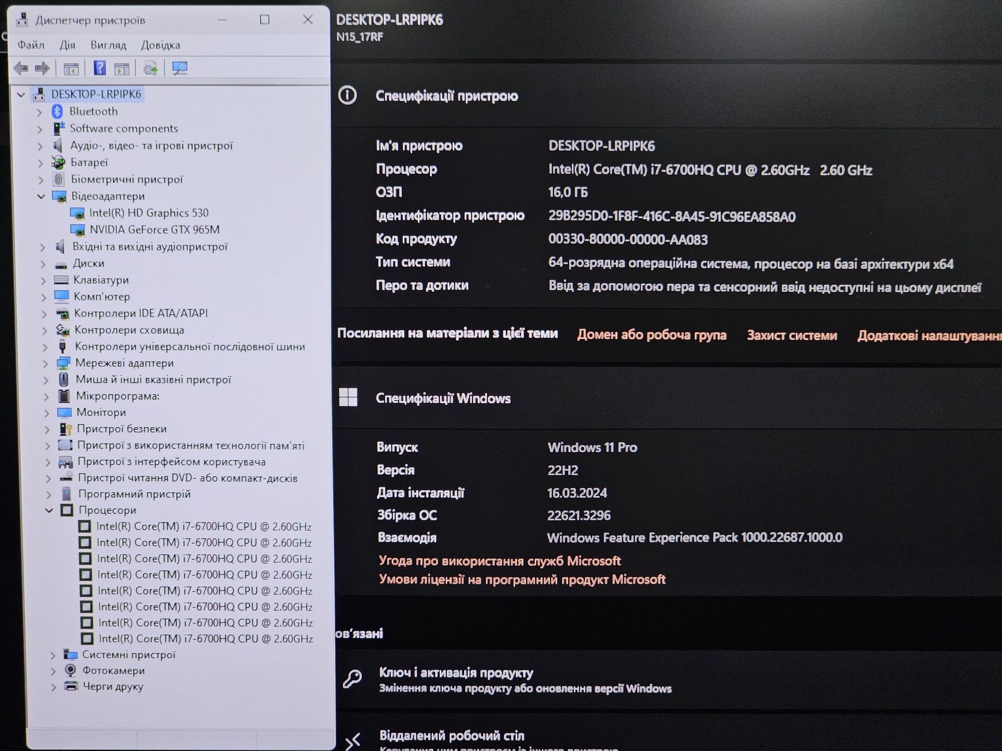
Task: Expand the Миша й інші вказівні пристрої category
Action: pos(46,380)
